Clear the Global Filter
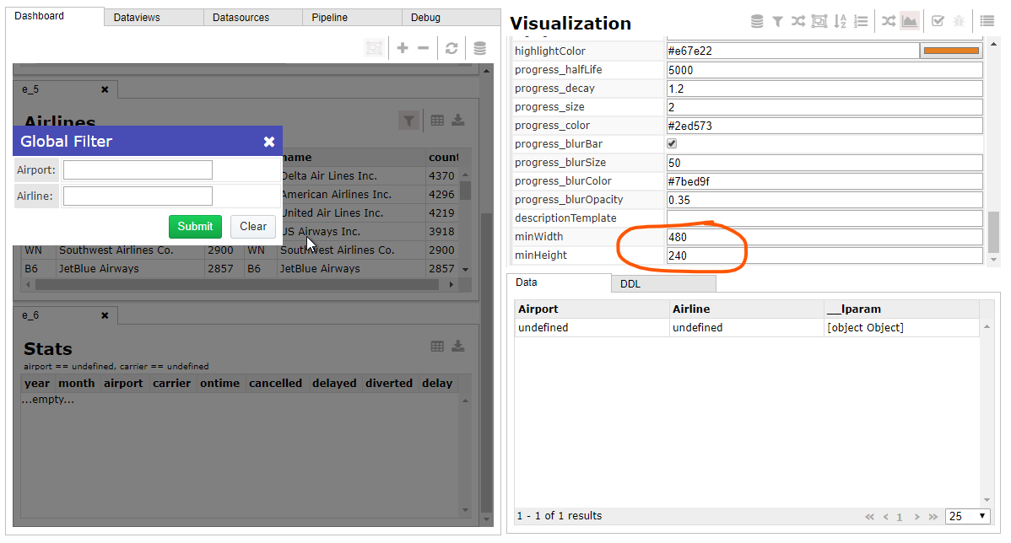Screen dimensions: 1011x543 tap(252, 226)
